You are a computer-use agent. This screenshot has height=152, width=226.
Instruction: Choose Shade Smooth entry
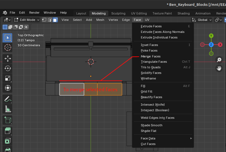tap(163, 125)
